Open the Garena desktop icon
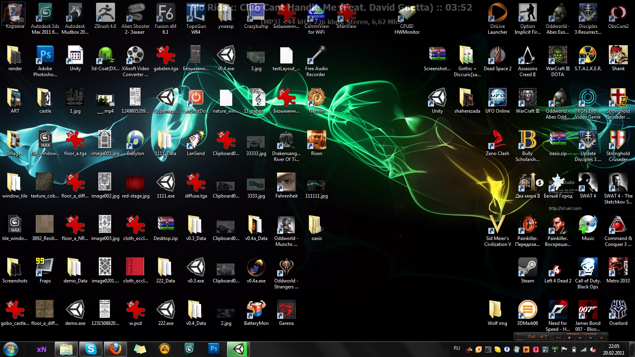Screen dimensions: 635x357 tap(286, 310)
